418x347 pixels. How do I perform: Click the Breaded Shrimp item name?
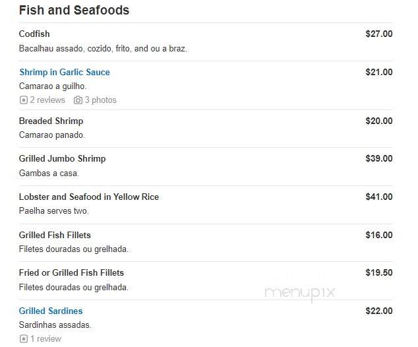[51, 121]
